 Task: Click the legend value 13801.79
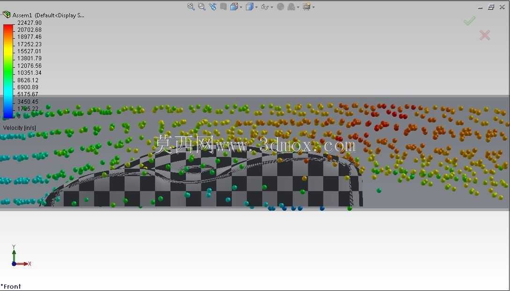[30, 58]
